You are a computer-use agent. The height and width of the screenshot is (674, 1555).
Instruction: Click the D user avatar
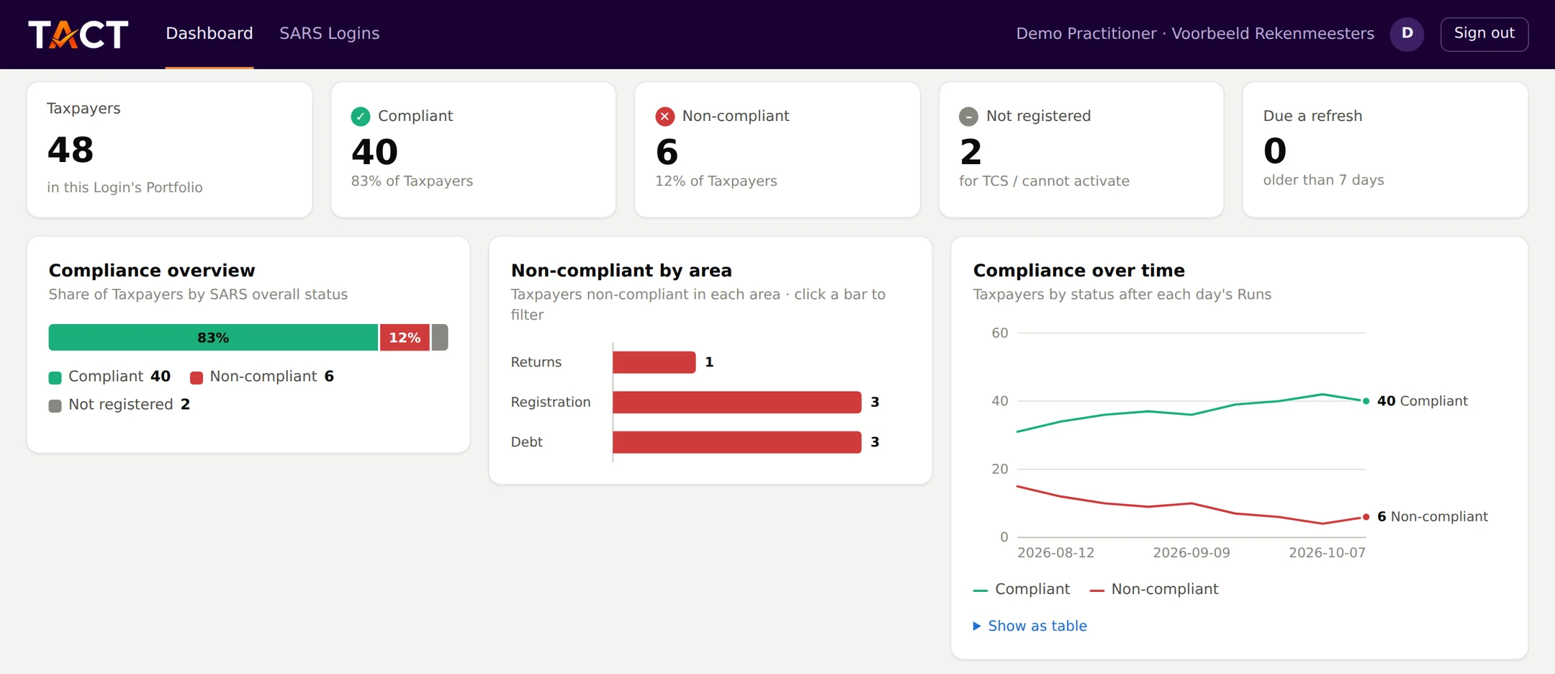[x=1407, y=34]
